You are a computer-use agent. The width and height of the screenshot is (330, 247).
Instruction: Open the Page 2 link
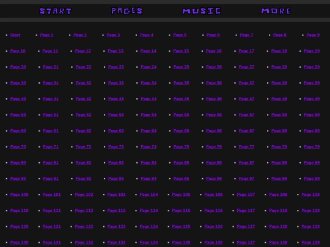[x=80, y=35]
